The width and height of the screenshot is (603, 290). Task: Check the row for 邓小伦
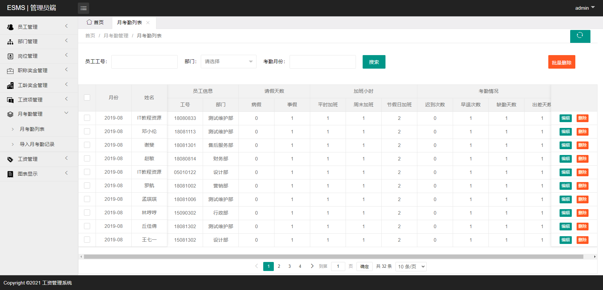[87, 131]
